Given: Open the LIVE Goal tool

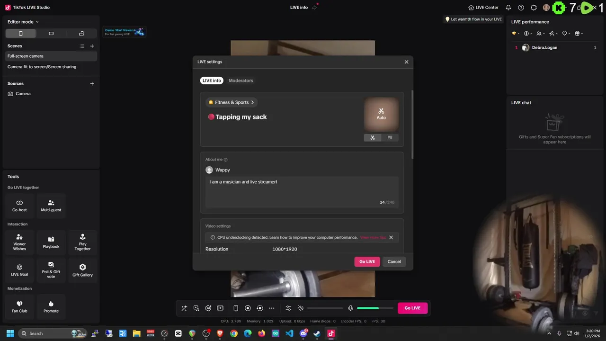Looking at the screenshot, I should tap(19, 270).
